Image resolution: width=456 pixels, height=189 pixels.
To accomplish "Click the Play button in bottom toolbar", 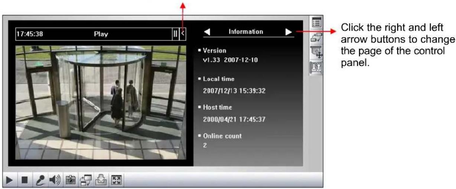I will click(x=10, y=180).
